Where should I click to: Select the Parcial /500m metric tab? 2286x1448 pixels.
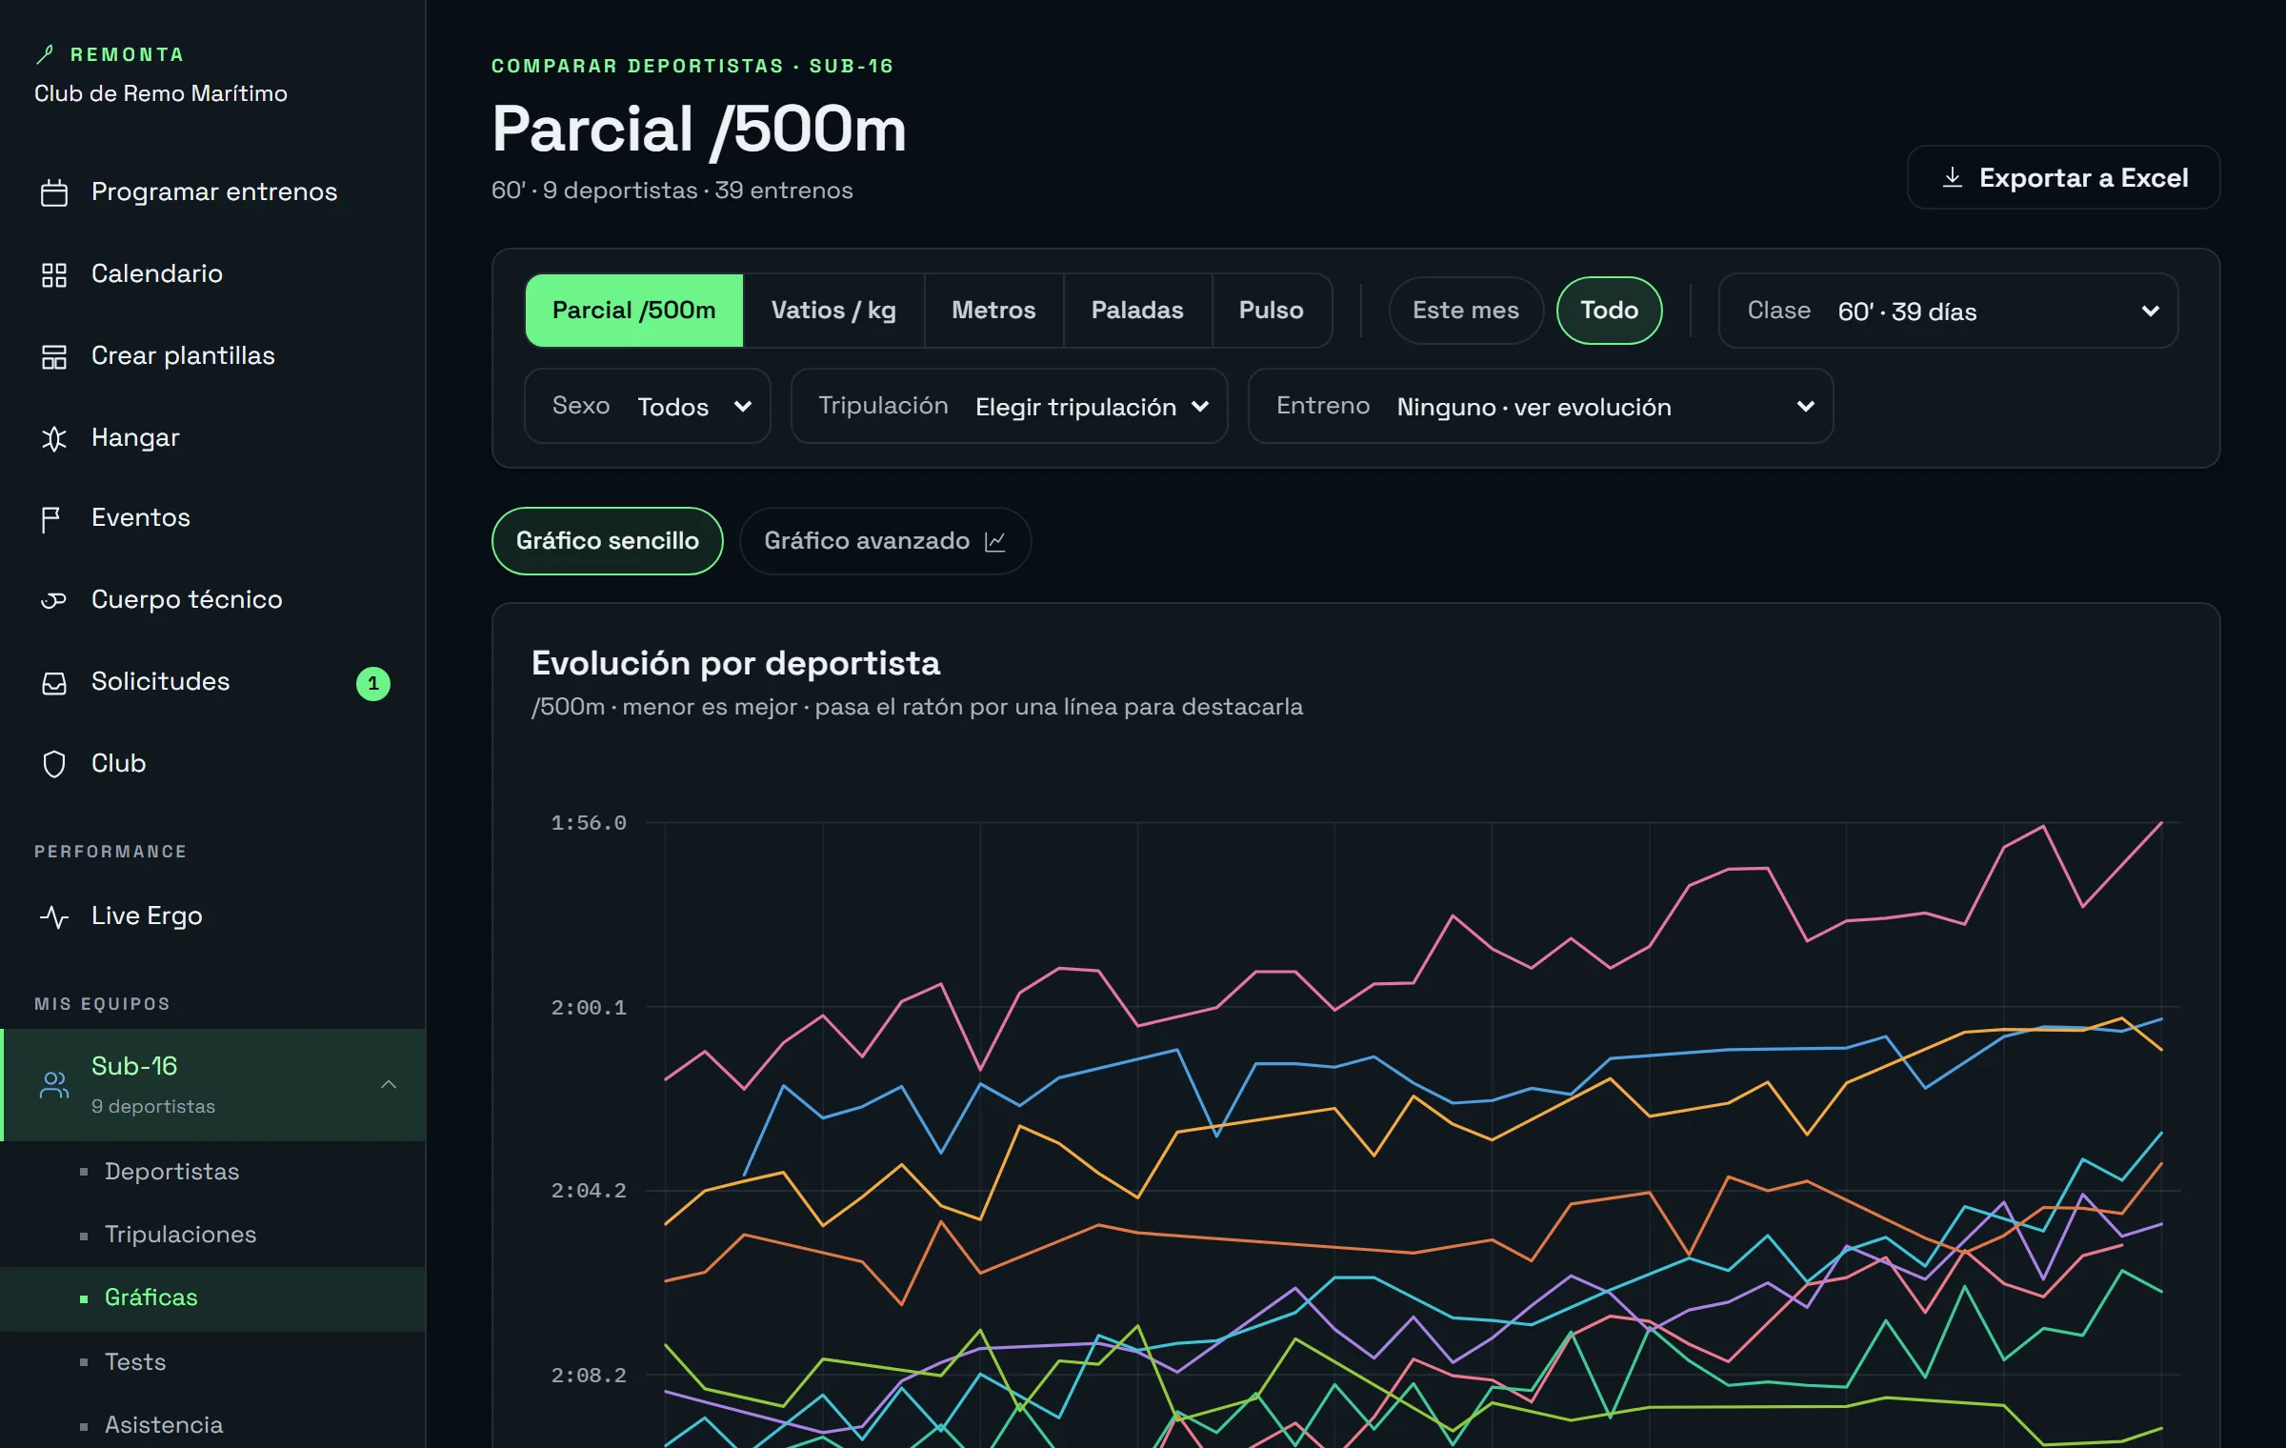click(x=634, y=311)
